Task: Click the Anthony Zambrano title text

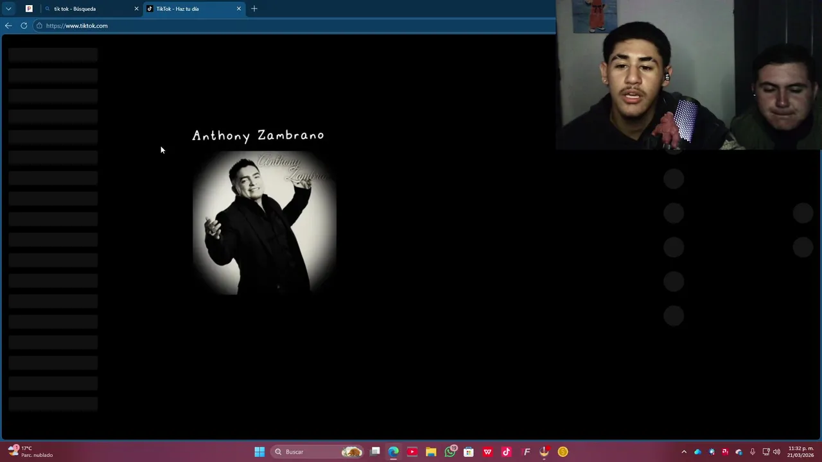Action: pyautogui.click(x=258, y=135)
